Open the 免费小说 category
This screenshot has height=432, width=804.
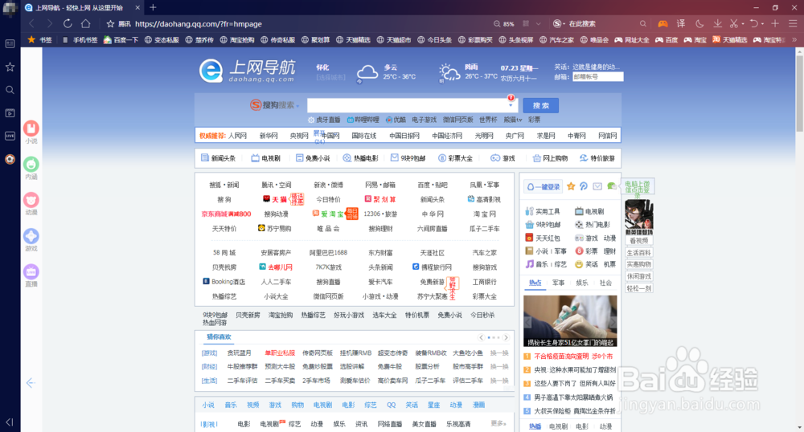click(x=313, y=158)
